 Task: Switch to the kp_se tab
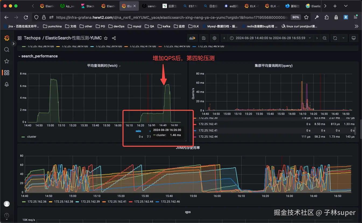tap(67, 6)
